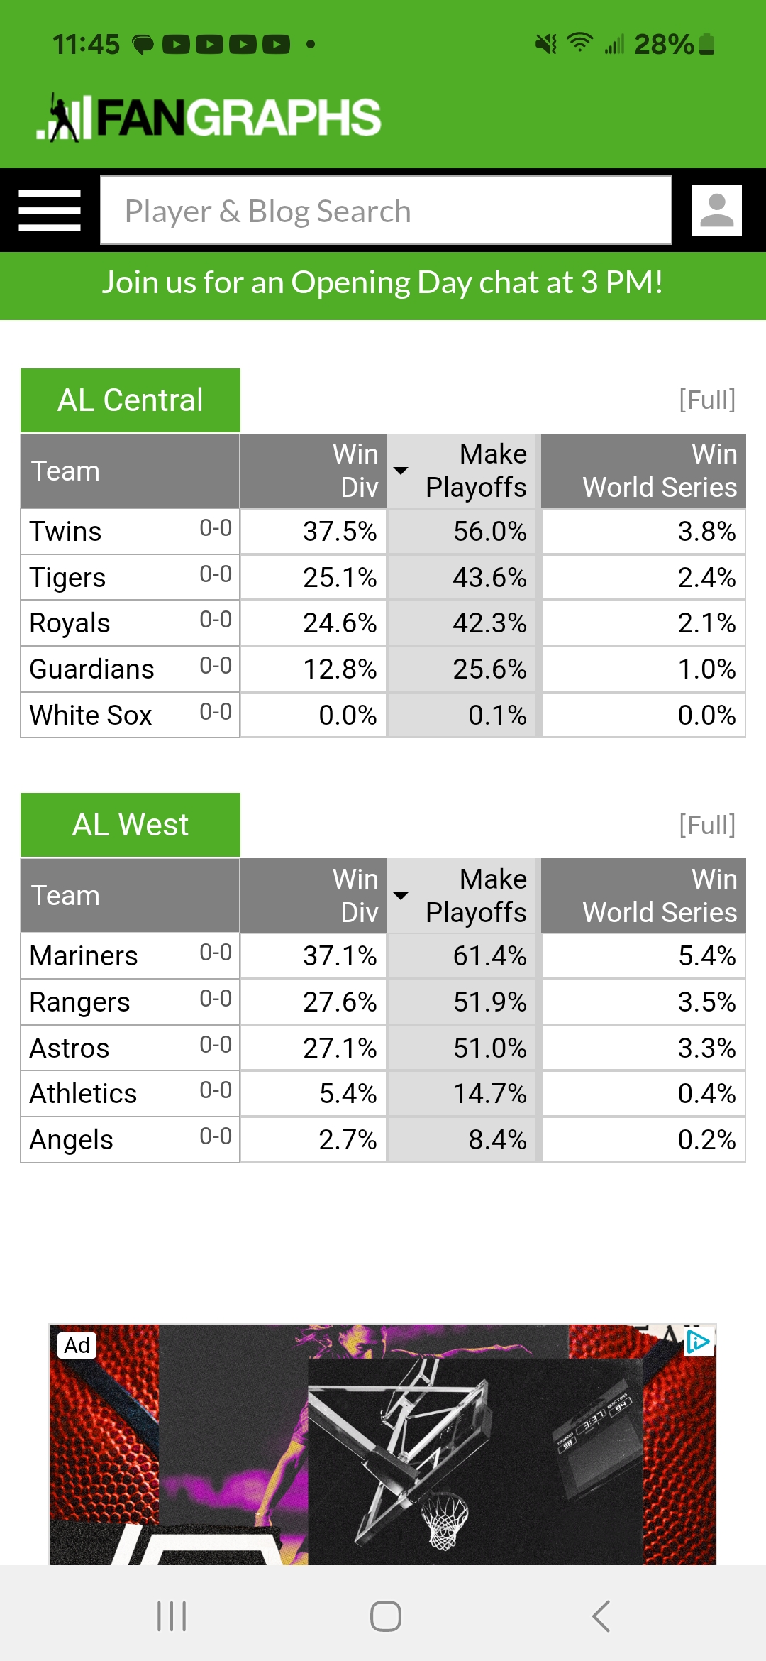Sort AL West by Make Playoffs arrow
Viewport: 766px width, 1661px height.
click(x=401, y=896)
